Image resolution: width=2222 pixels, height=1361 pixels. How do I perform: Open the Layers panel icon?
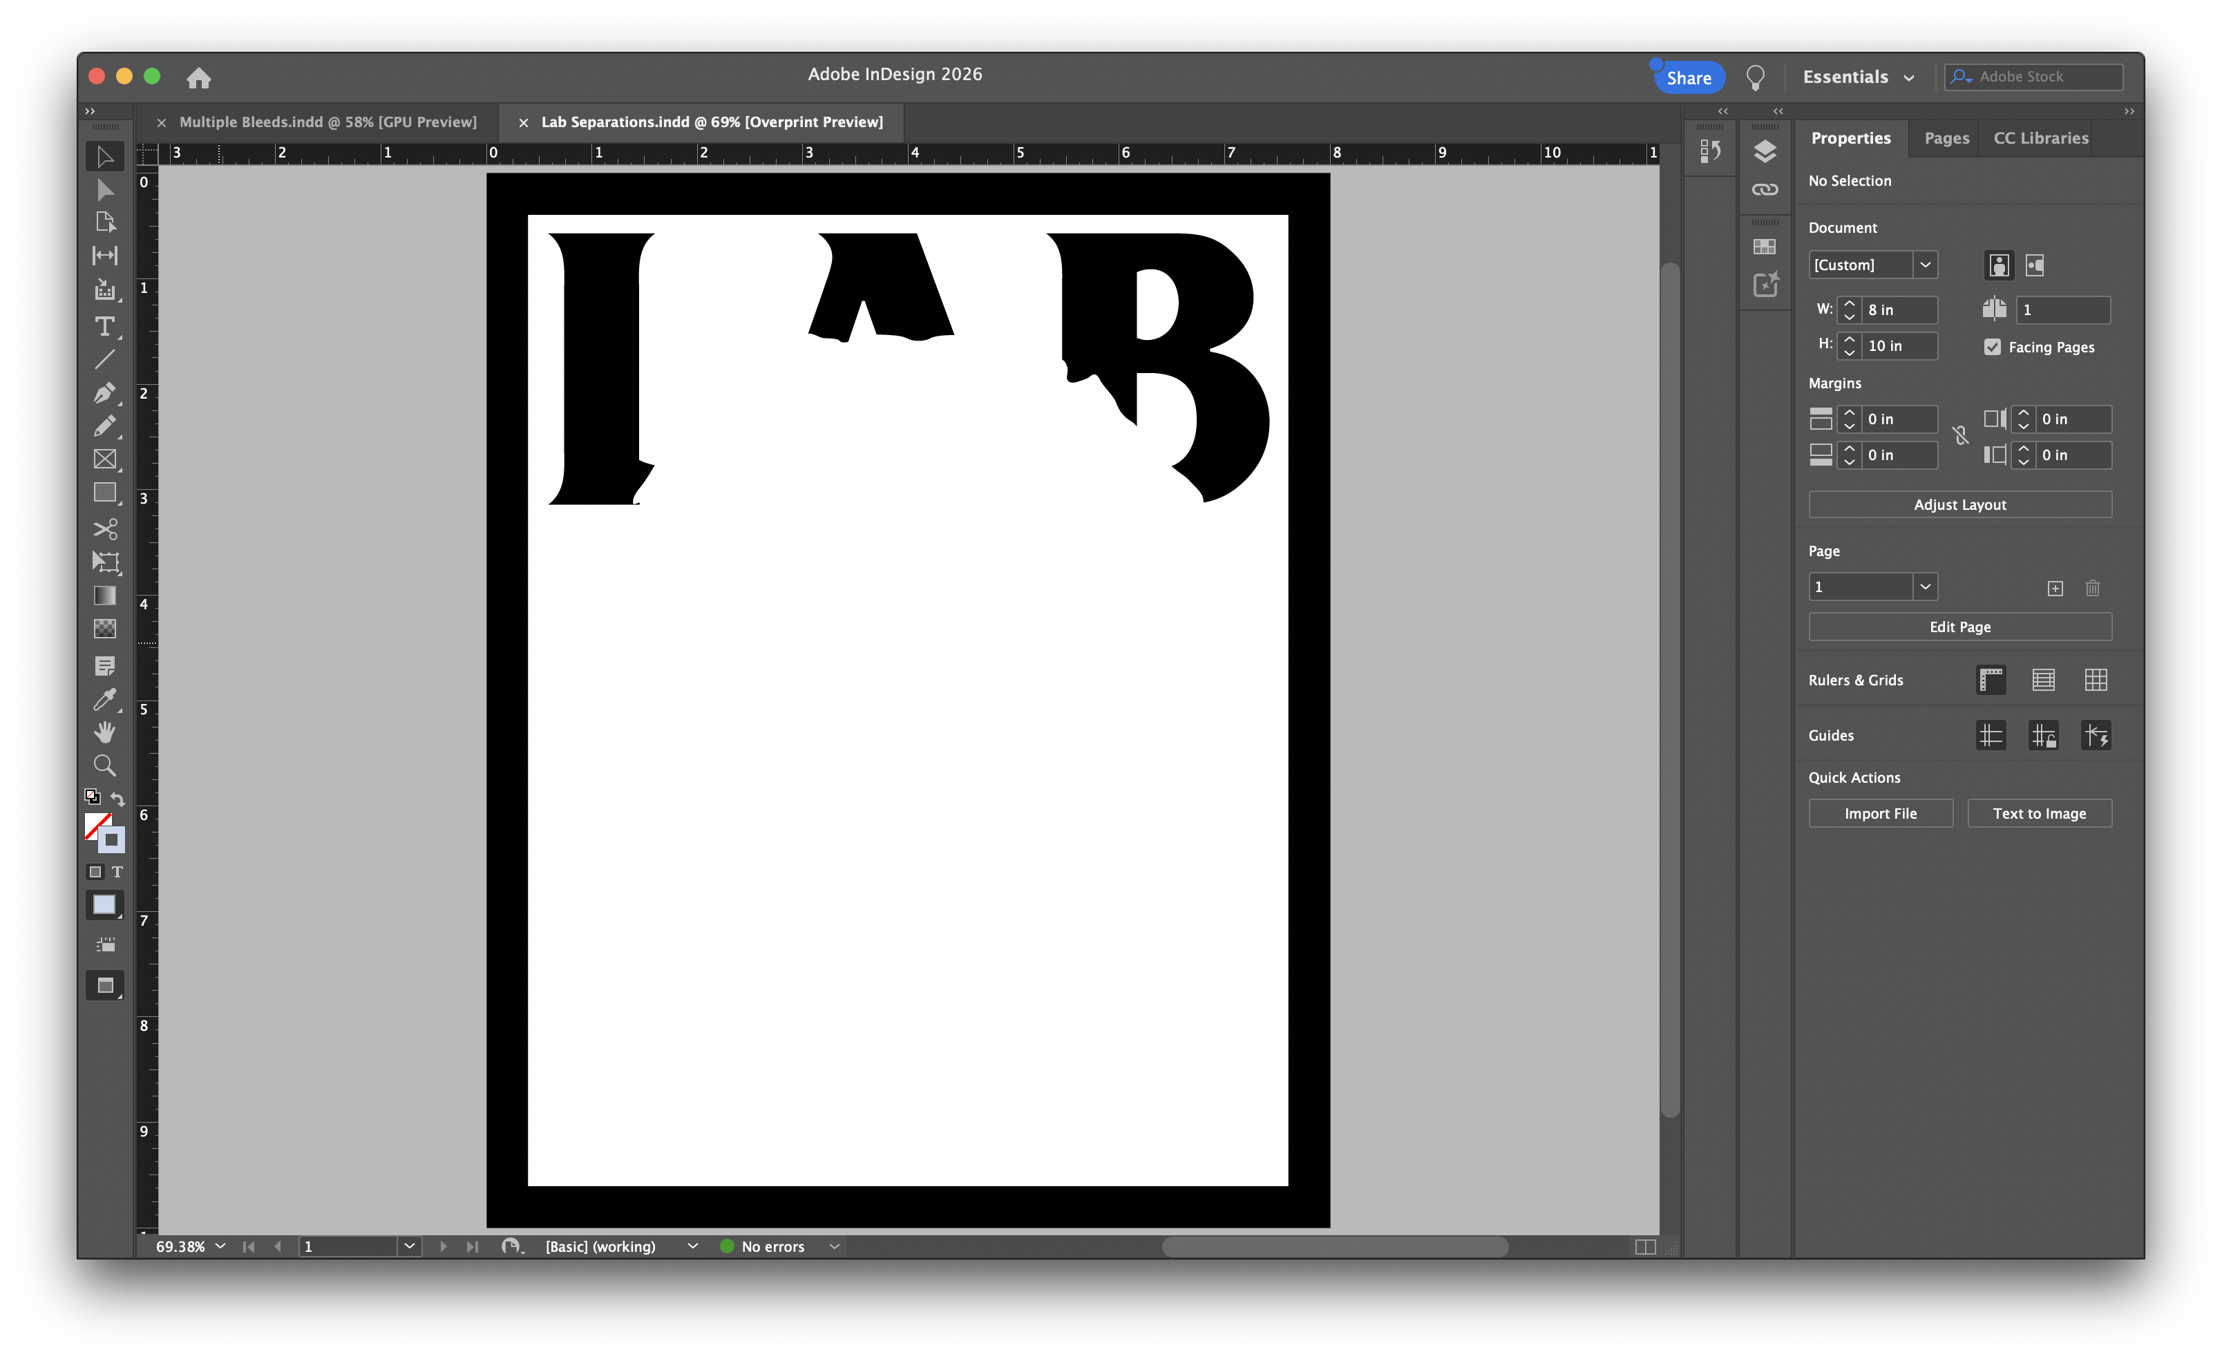[1765, 151]
